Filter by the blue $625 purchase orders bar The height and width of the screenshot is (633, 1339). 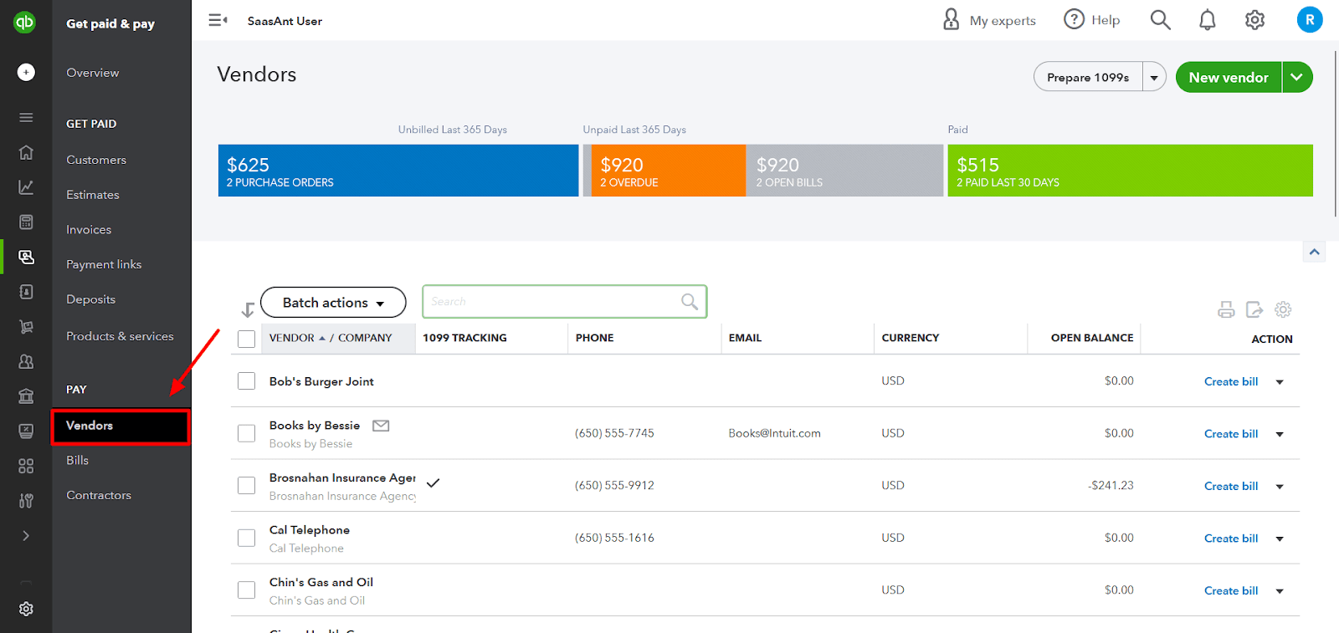398,171
